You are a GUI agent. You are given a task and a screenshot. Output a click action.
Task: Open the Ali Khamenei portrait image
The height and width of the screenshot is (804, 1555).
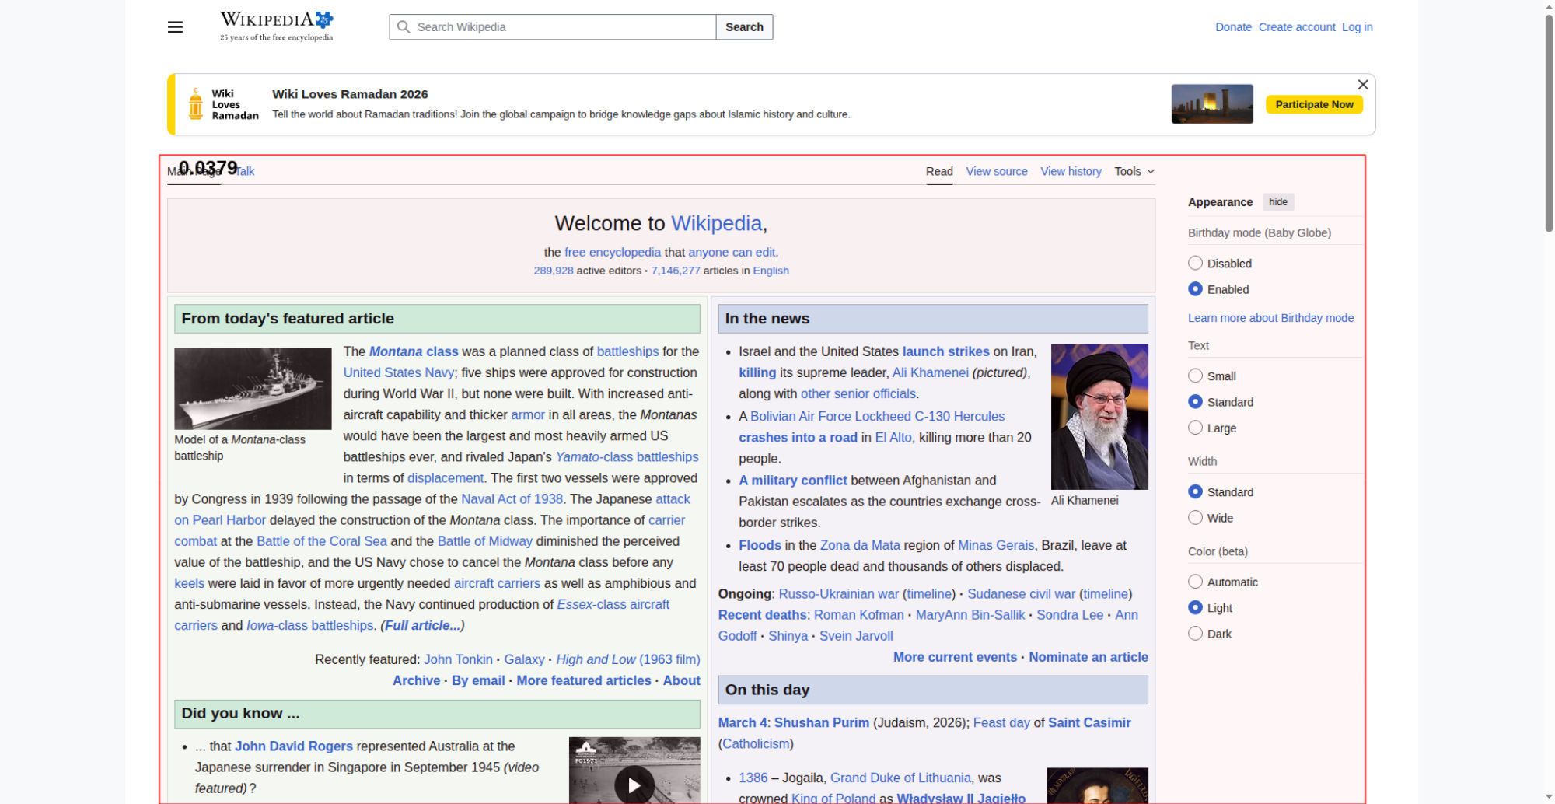point(1099,417)
